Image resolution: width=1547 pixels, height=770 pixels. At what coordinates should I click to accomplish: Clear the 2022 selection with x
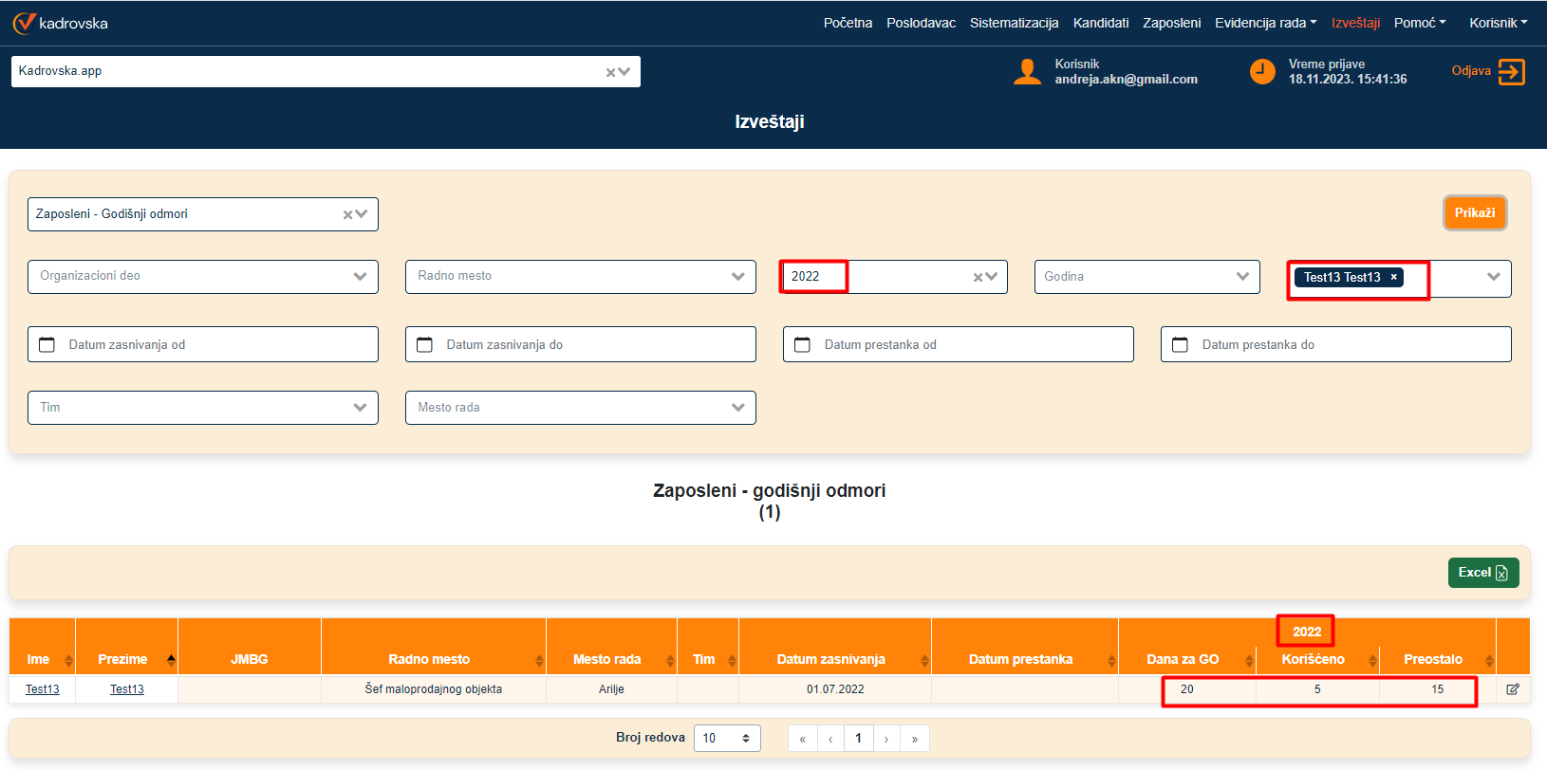(x=978, y=277)
